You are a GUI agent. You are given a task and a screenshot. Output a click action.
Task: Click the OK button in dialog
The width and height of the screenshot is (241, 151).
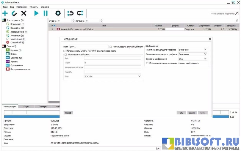pyautogui.click(x=181, y=113)
